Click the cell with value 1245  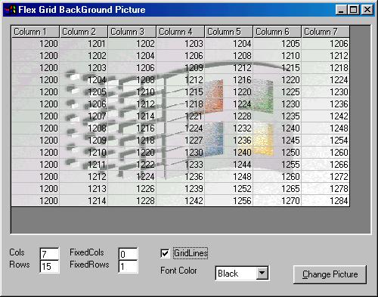click(277, 141)
